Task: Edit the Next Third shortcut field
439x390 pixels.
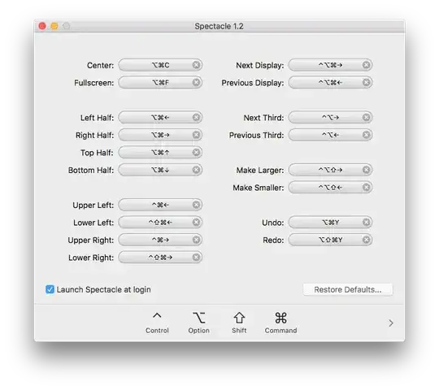Action: click(x=330, y=117)
